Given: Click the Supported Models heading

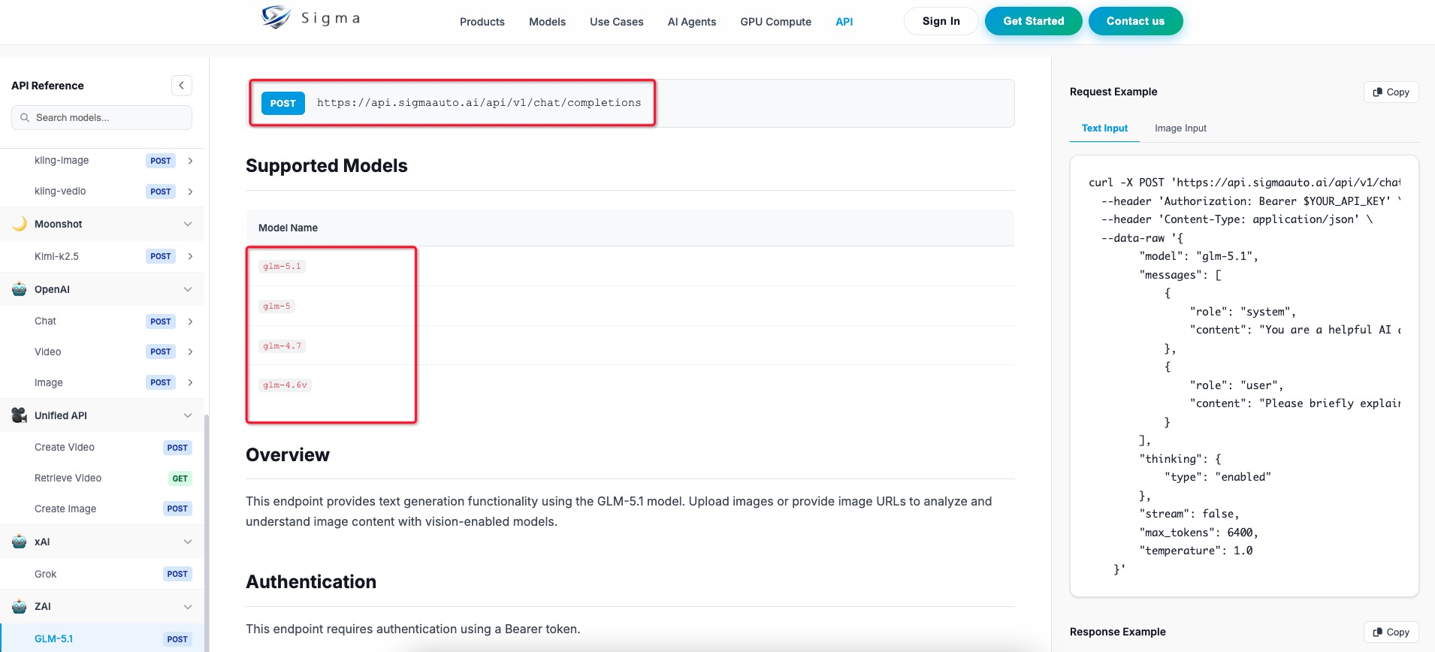Looking at the screenshot, I should (x=326, y=166).
